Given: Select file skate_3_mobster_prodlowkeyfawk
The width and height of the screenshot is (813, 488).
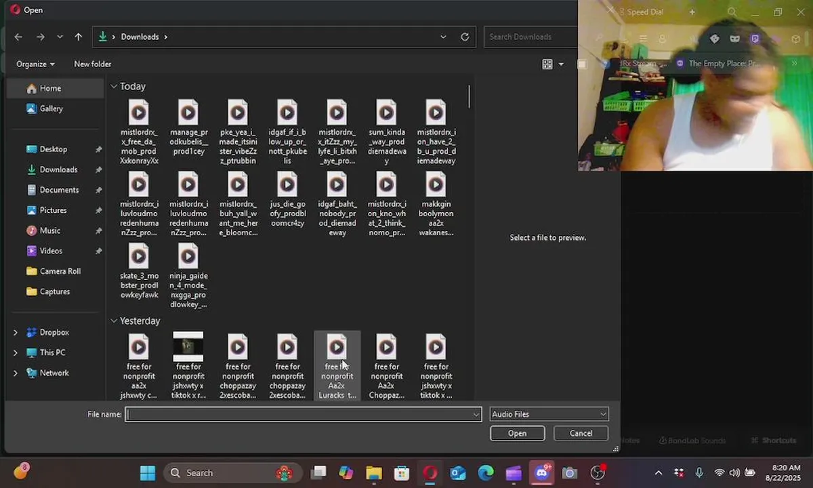Looking at the screenshot, I should (x=139, y=271).
